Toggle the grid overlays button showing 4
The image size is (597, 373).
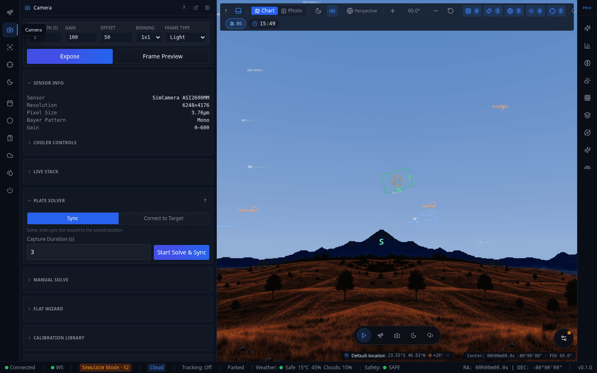coord(472,11)
